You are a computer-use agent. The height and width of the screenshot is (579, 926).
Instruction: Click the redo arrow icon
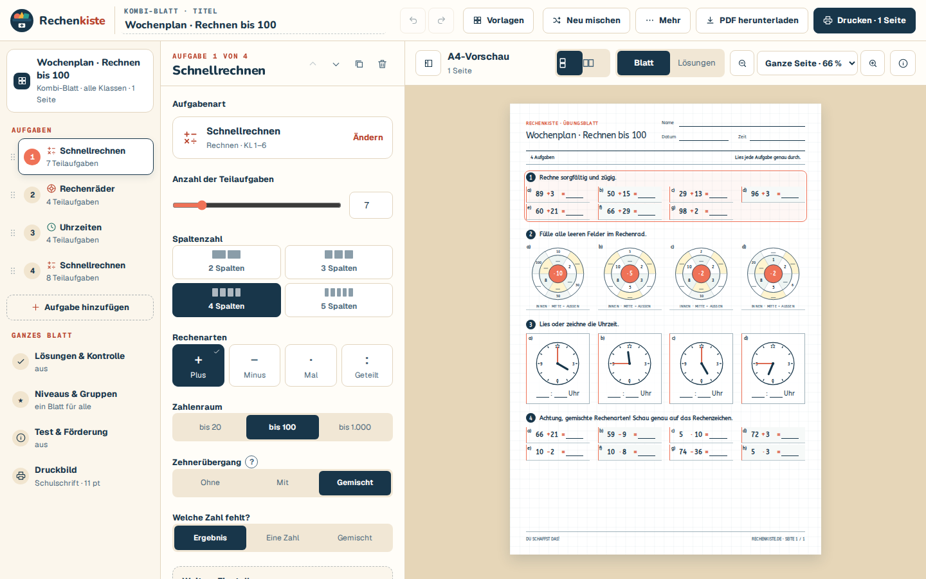(x=441, y=21)
